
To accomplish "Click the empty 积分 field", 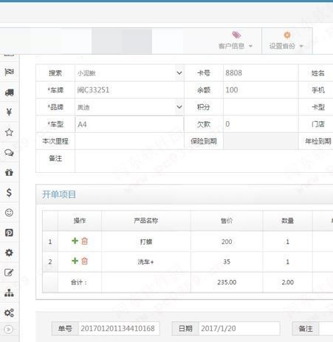I will pyautogui.click(x=261, y=107).
